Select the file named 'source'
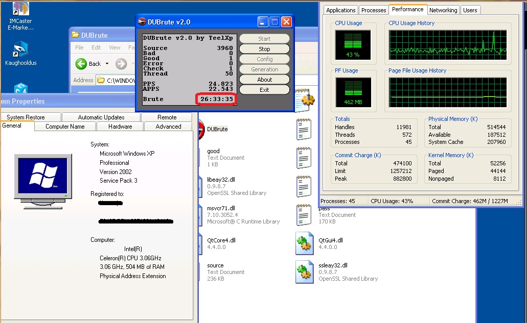Image resolution: width=527 pixels, height=323 pixels. click(215, 265)
